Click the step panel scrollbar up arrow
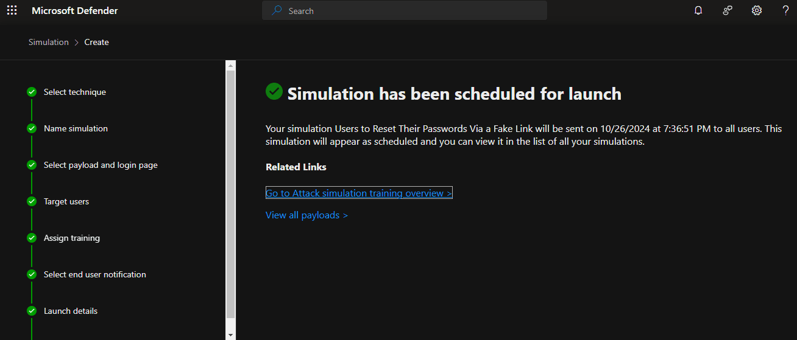The image size is (797, 340). pyautogui.click(x=230, y=65)
